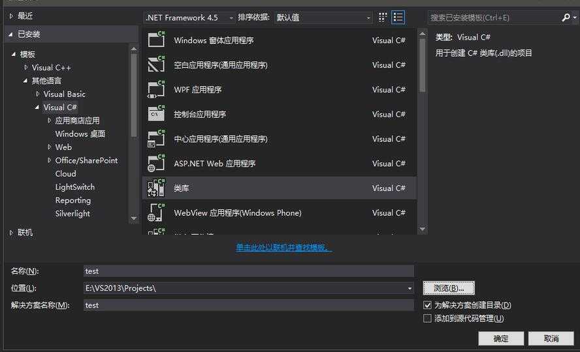Click the search magnifier icon
The image size is (580, 352).
pyautogui.click(x=566, y=18)
